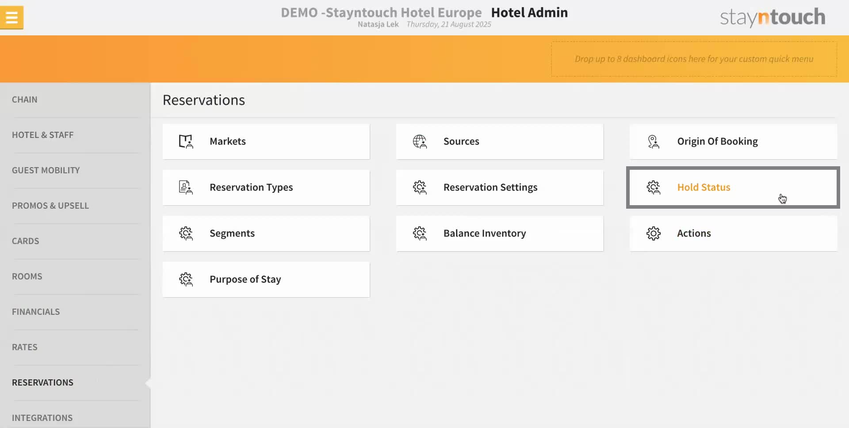Click the Segments gear icon
849x428 pixels.
(186, 233)
